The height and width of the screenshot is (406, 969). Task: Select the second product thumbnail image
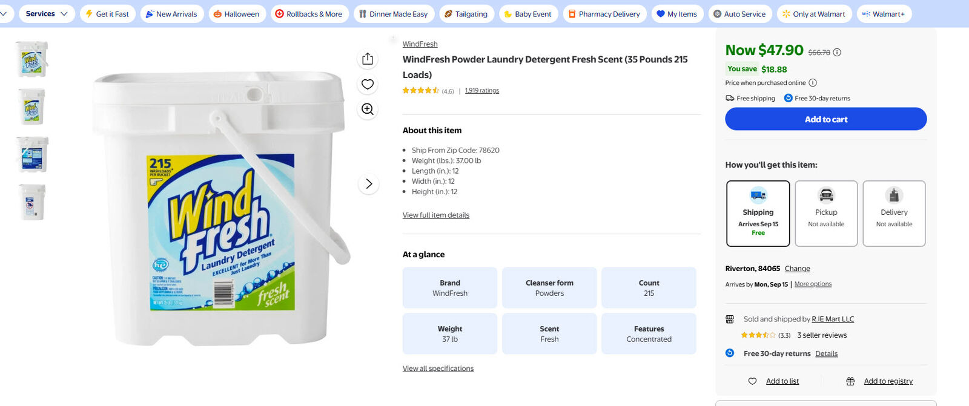coord(31,106)
